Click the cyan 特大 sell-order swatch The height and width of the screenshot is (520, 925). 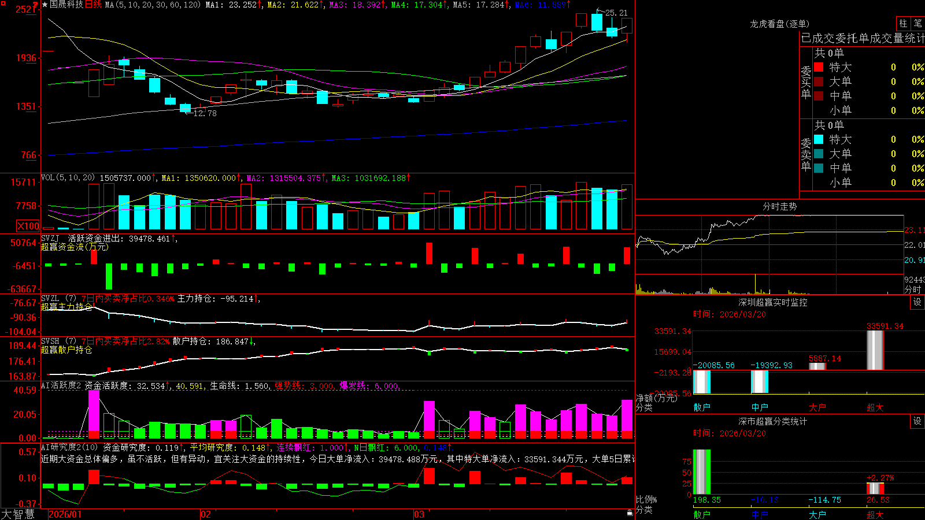click(x=819, y=139)
